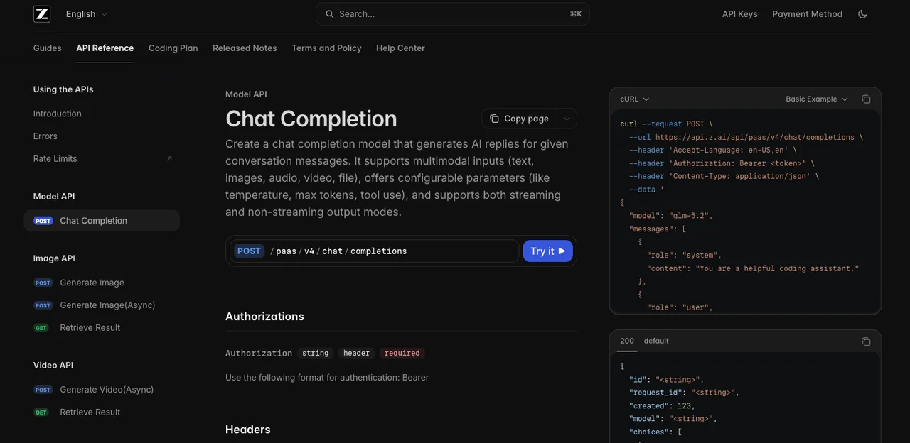The height and width of the screenshot is (443, 910).
Task: Click the "glm-5.2" model value
Action: (689, 216)
